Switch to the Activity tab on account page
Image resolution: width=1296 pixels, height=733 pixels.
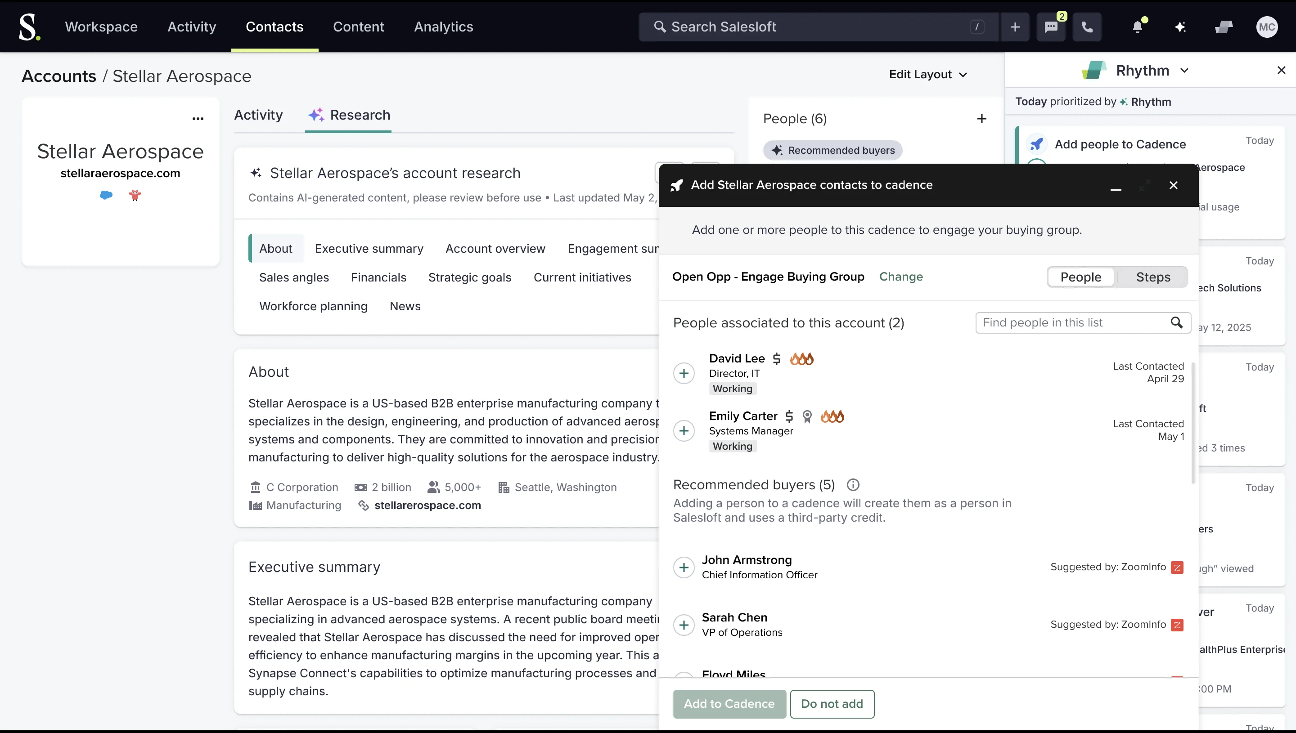tap(258, 115)
